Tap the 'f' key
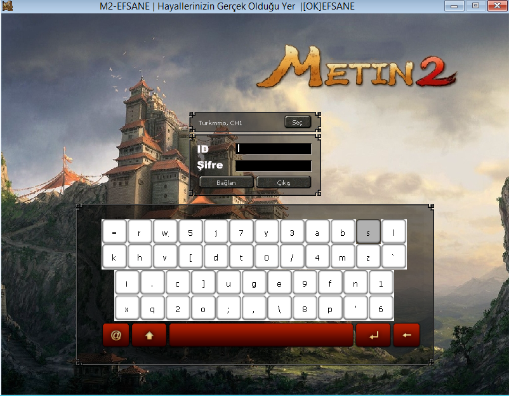 point(330,283)
